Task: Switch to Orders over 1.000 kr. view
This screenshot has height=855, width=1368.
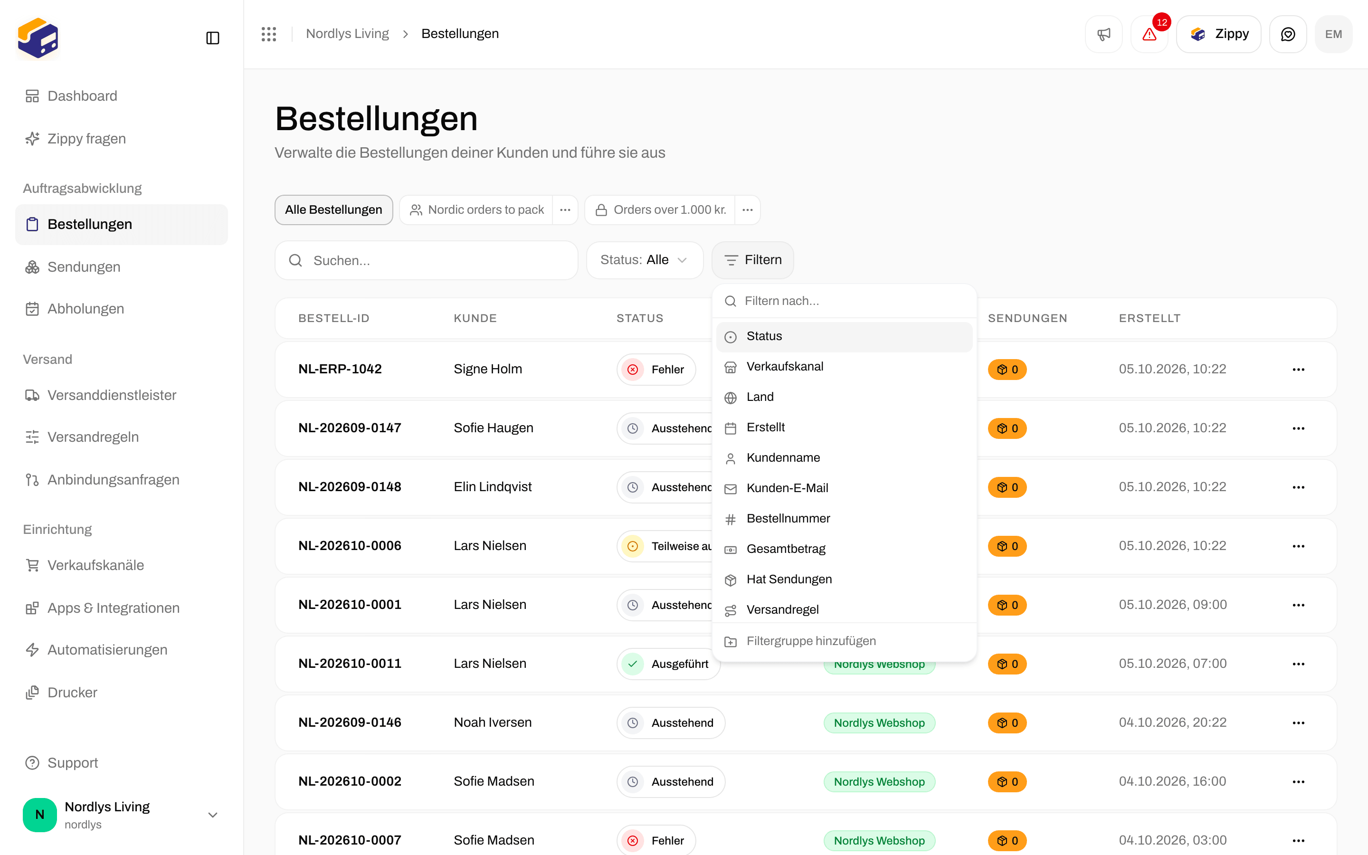Action: [660, 210]
